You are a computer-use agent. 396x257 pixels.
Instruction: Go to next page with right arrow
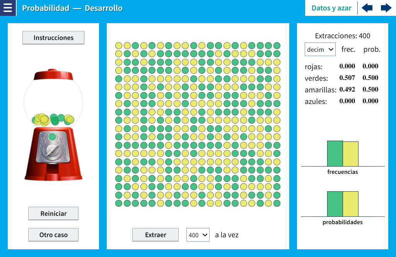(x=386, y=8)
